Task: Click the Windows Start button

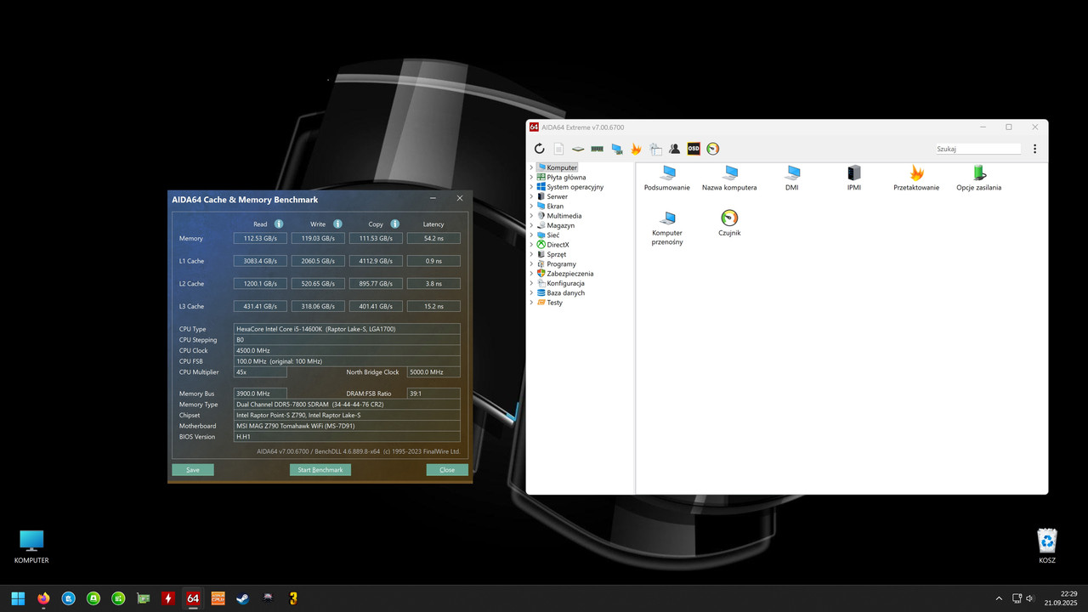Action: [18, 598]
